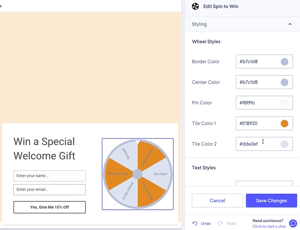Click the 'Yes, Give Me 10% Off' button
300x230 pixels.
[49, 207]
